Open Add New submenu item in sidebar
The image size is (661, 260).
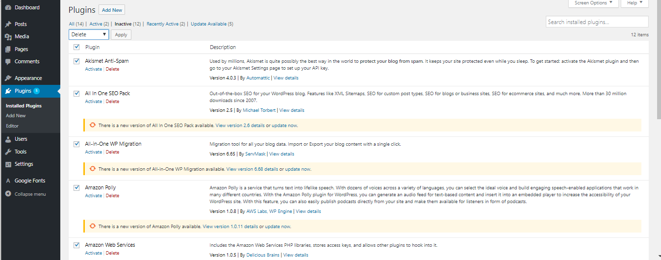pos(16,116)
